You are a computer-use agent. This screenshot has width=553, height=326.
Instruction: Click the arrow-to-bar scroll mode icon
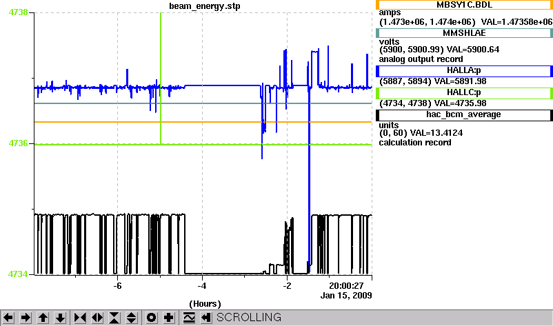point(206,318)
